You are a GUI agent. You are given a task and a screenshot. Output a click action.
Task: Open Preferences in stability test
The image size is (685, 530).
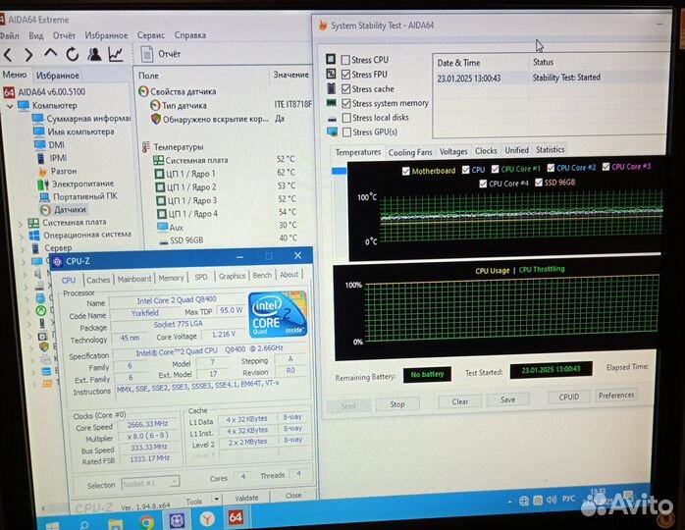[x=616, y=395]
